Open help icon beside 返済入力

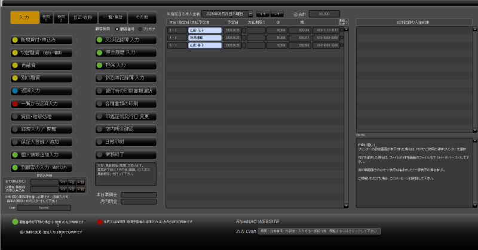click(x=76, y=91)
